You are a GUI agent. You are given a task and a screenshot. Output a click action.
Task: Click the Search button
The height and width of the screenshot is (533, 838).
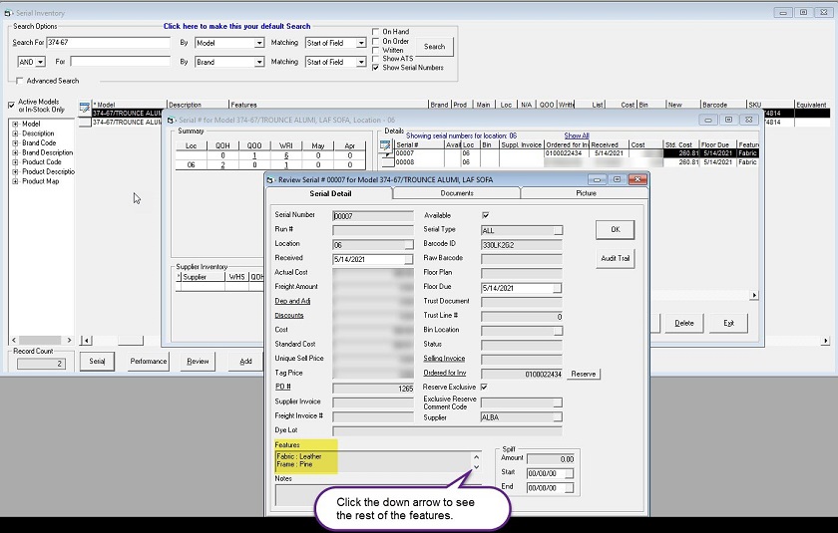[x=435, y=47]
